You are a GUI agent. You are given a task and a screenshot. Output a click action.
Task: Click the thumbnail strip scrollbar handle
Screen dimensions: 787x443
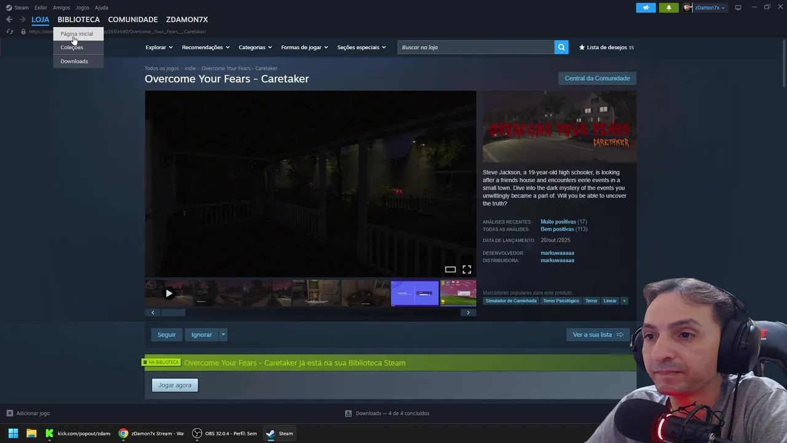[173, 313]
